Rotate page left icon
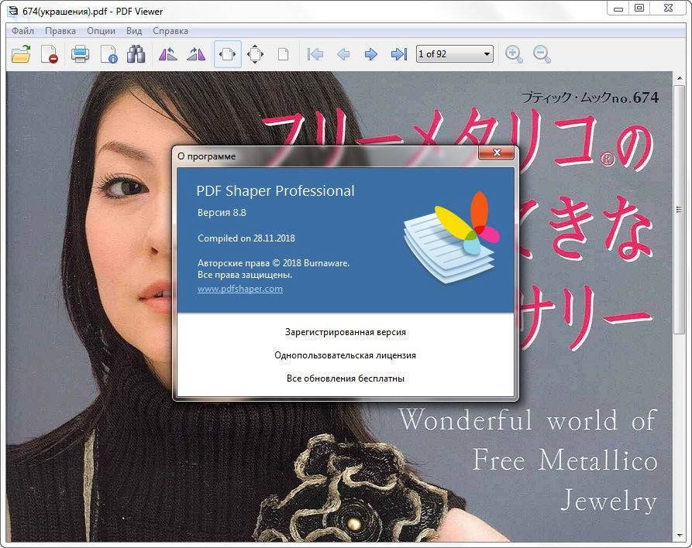 (x=168, y=54)
